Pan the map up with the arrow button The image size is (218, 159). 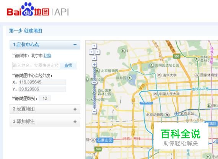click(x=94, y=46)
